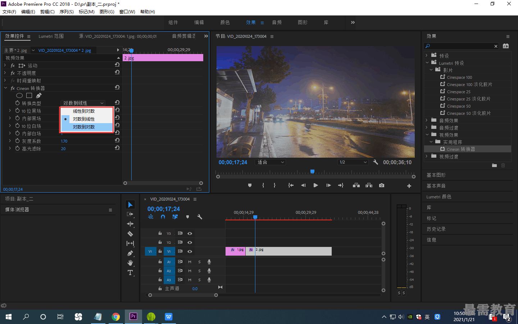Play the program monitor
The height and width of the screenshot is (324, 518).
click(315, 185)
